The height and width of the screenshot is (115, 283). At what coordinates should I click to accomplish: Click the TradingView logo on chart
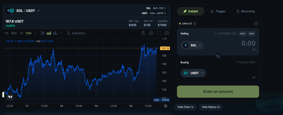point(10,97)
